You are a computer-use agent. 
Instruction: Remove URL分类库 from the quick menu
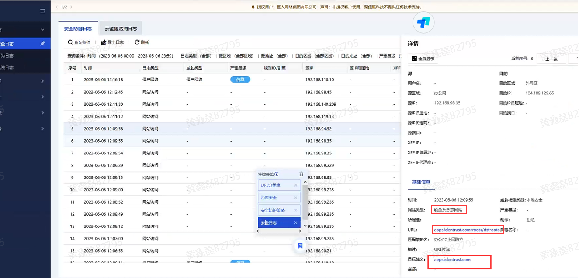click(x=295, y=185)
